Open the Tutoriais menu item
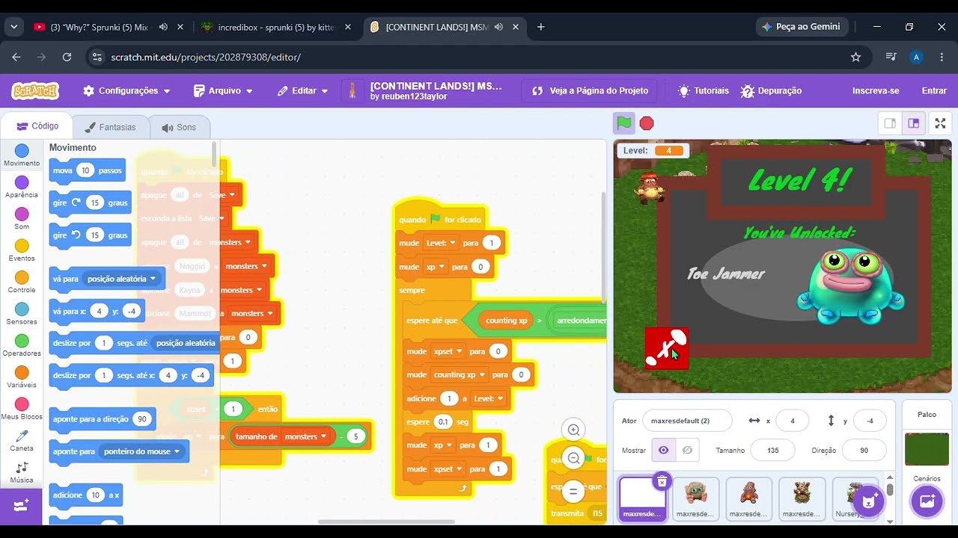This screenshot has height=538, width=958. tap(704, 90)
